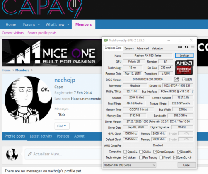The width and height of the screenshot is (208, 174).
Task: Click the Memory Size 8192 MB value
Action: 135,116
